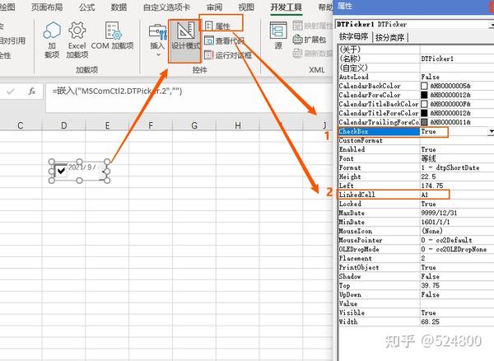Screen dimensions: 494x361
Task: Open the Data (数据) tab
Action: click(x=119, y=7)
